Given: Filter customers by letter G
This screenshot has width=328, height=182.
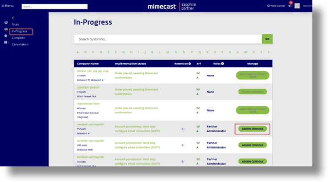Looking at the screenshot, I should (124, 52).
